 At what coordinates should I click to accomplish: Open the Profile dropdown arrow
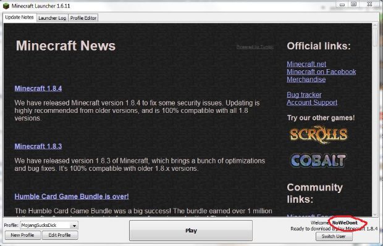pos(74,226)
